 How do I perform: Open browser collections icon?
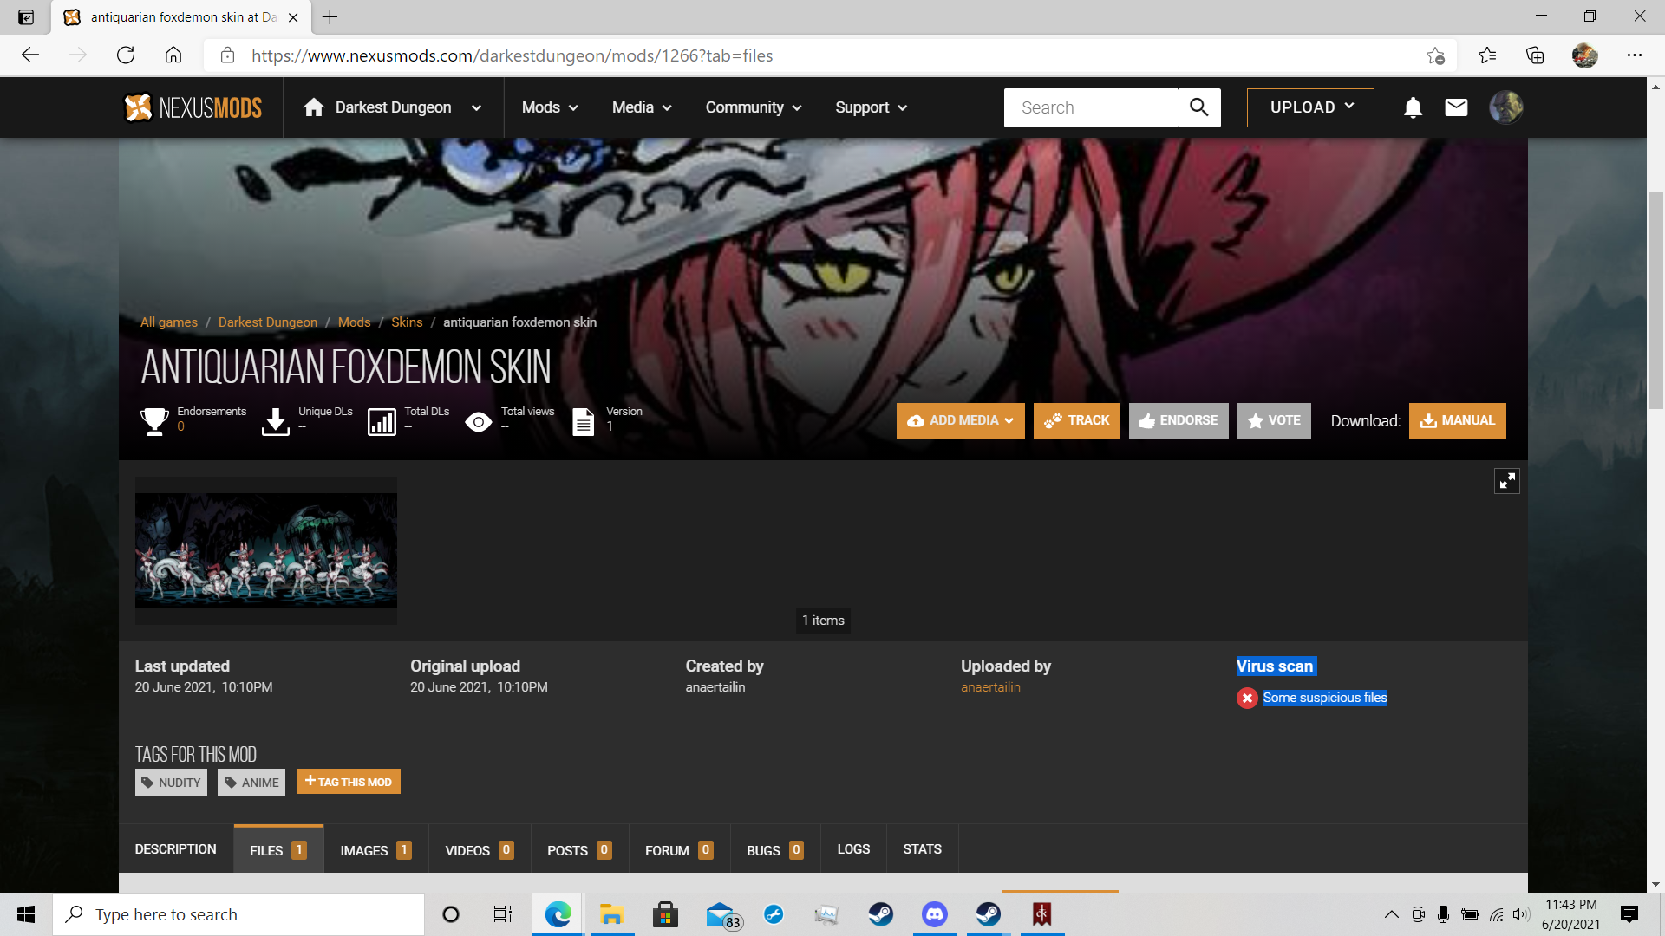(1535, 55)
